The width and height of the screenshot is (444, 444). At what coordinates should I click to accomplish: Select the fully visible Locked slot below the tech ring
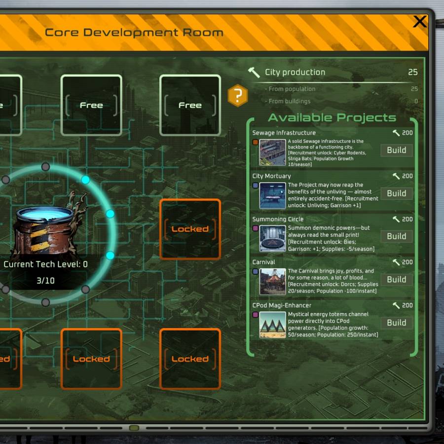[x=91, y=359]
